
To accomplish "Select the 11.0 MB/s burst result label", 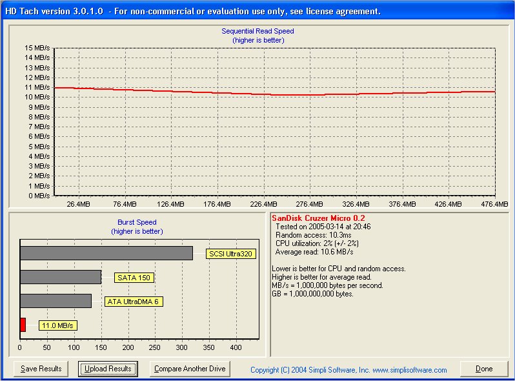I will (x=58, y=325).
